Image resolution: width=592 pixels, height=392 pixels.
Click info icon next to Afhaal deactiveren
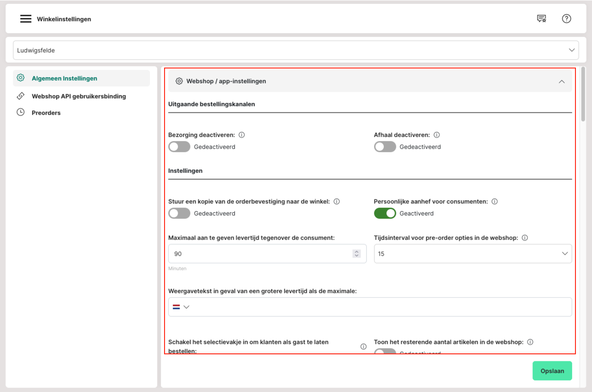pyautogui.click(x=437, y=135)
